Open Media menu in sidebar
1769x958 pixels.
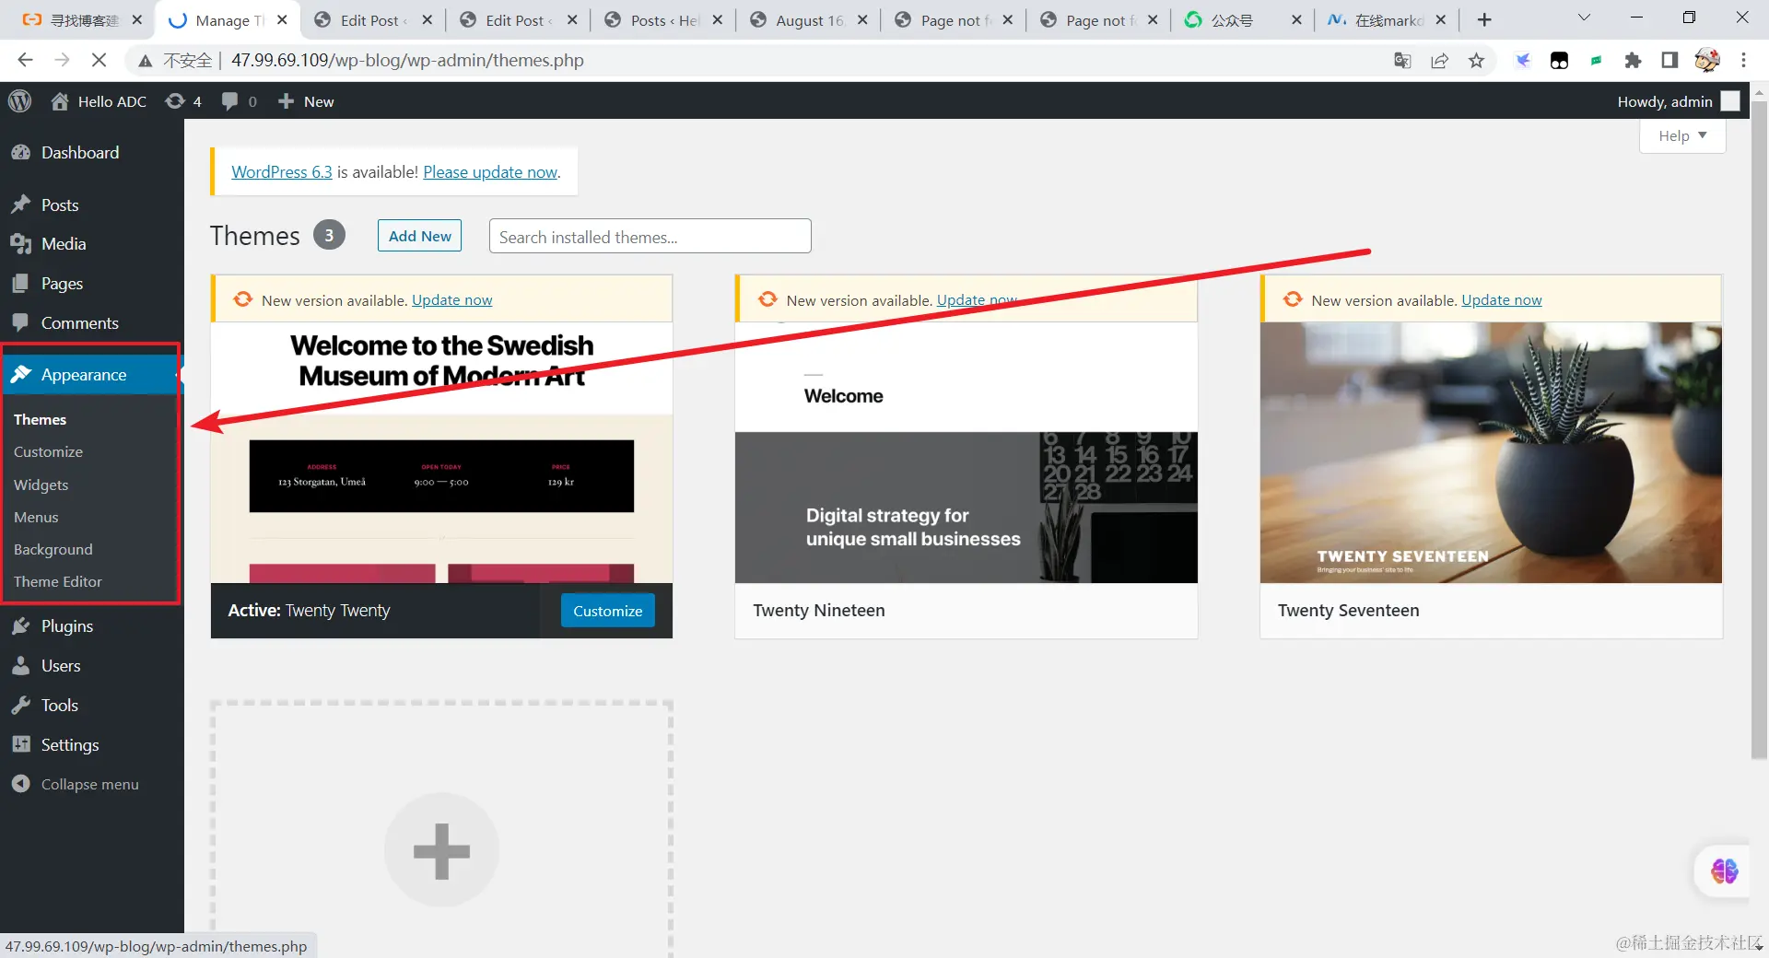(x=64, y=244)
